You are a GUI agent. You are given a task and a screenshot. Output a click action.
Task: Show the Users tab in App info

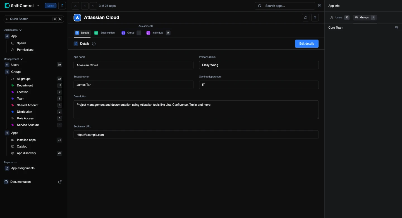point(339,18)
